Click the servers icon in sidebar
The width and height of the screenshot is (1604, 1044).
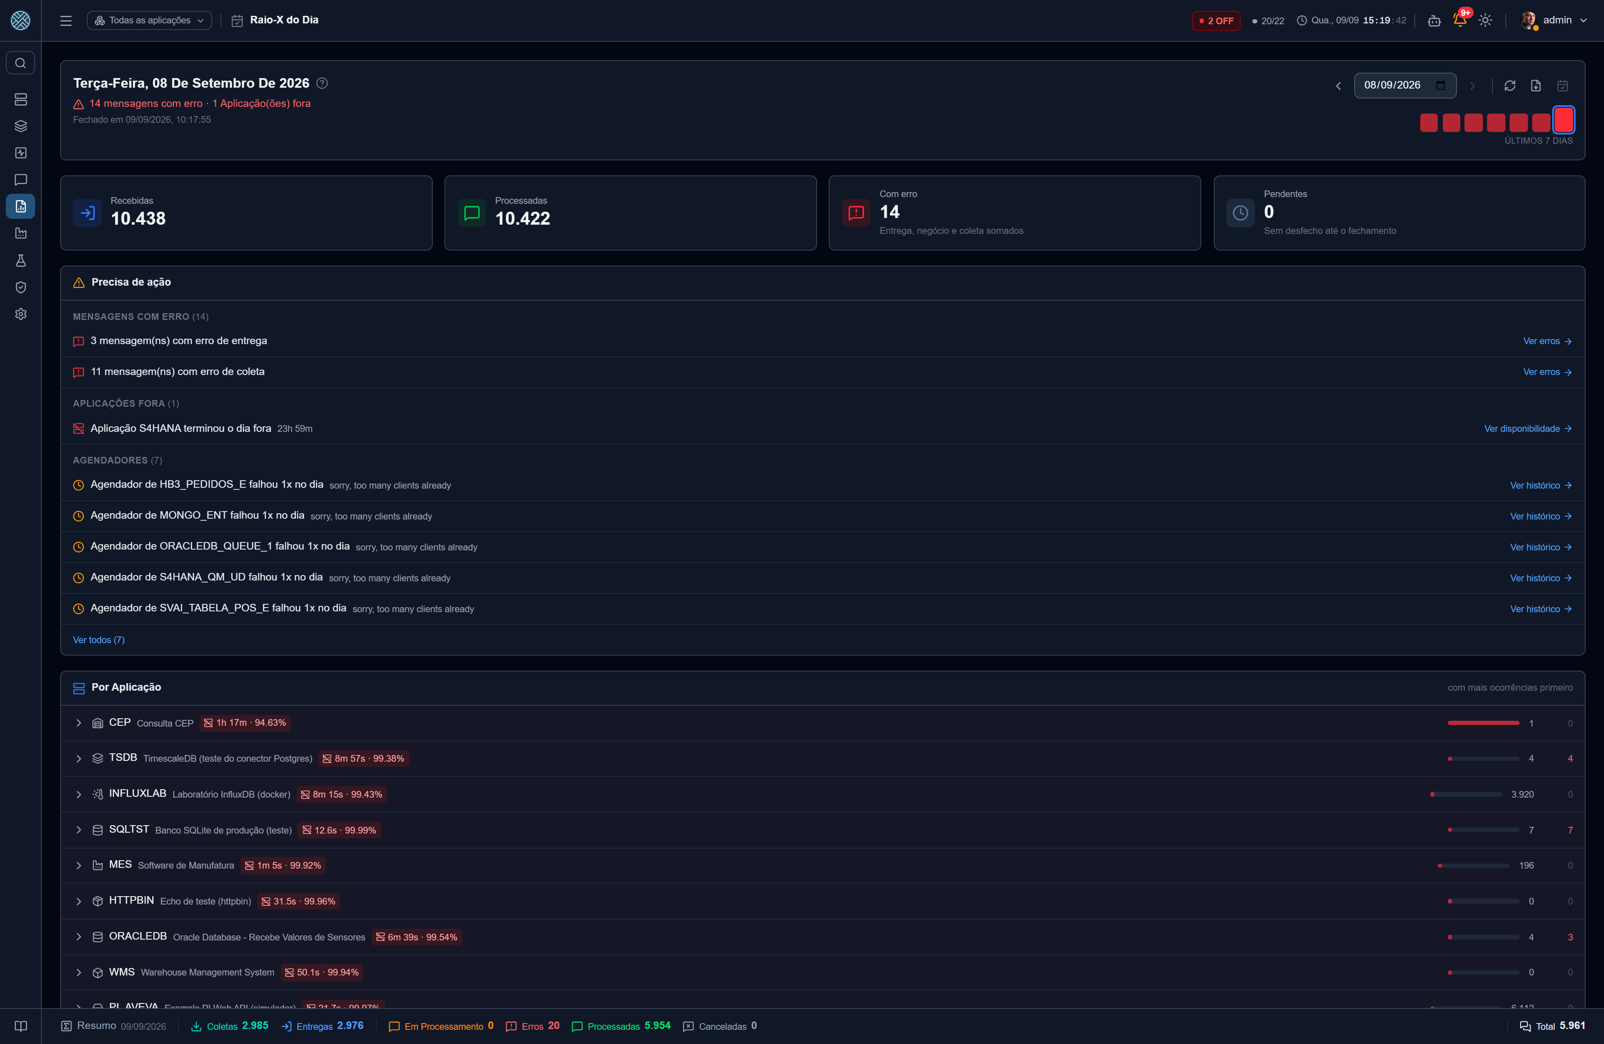(x=20, y=99)
